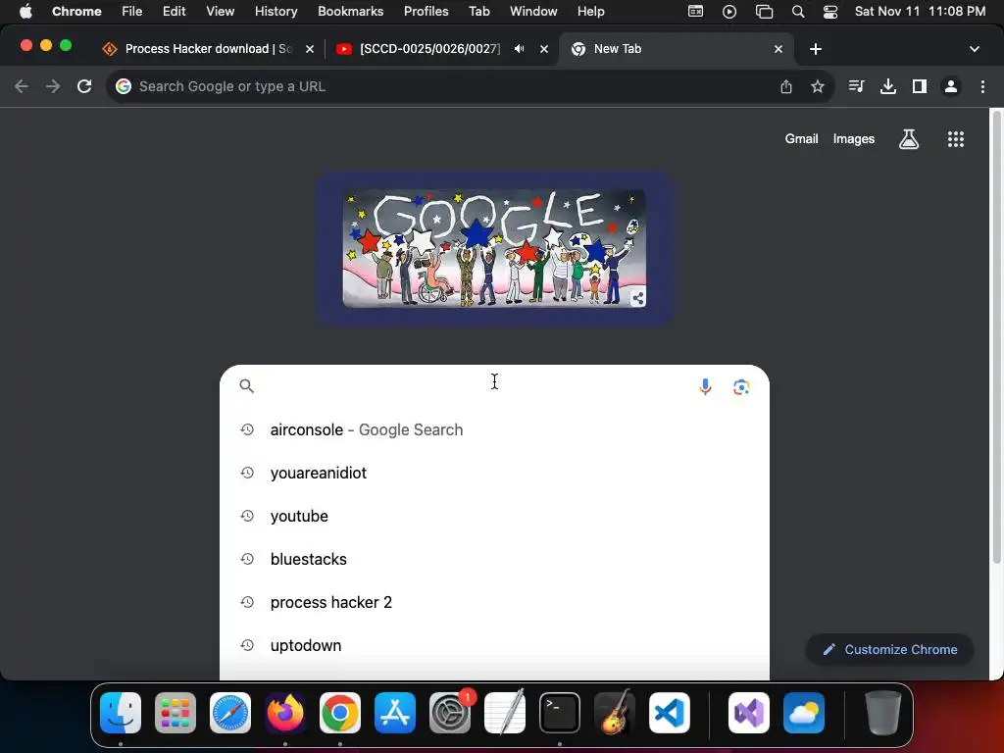Select the uptodown suggestion
Screen dimensions: 1004x753
click(494, 645)
